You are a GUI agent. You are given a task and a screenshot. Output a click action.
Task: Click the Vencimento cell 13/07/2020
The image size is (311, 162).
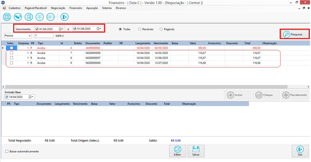point(161,63)
